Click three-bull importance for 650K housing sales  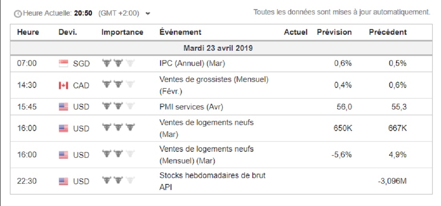pos(118,128)
